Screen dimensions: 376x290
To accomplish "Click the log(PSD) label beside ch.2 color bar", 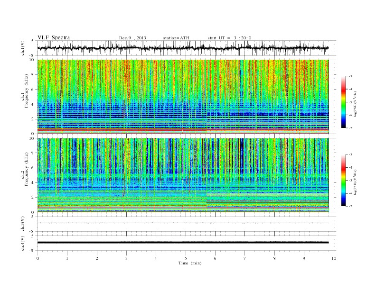I will pos(355,182).
